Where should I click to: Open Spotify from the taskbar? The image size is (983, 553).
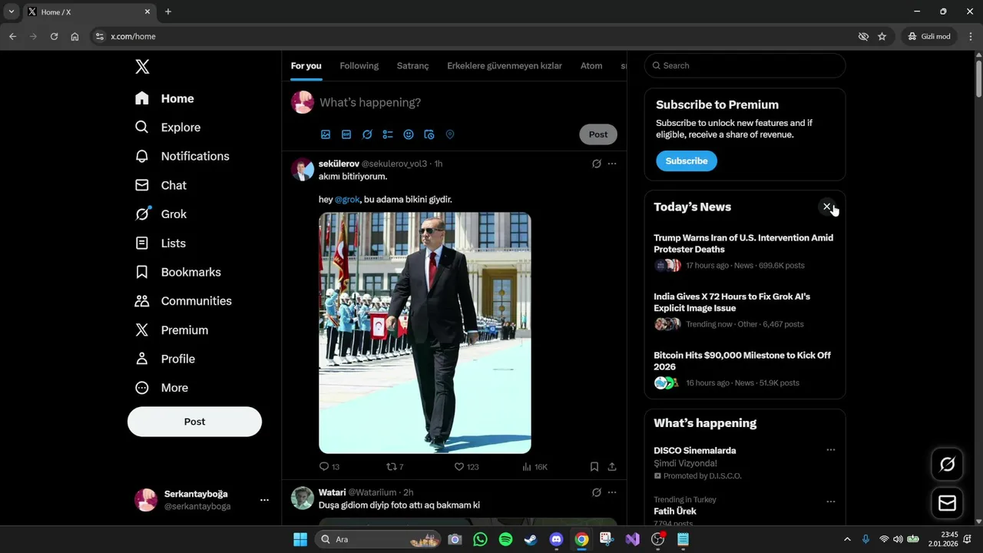coord(505,539)
